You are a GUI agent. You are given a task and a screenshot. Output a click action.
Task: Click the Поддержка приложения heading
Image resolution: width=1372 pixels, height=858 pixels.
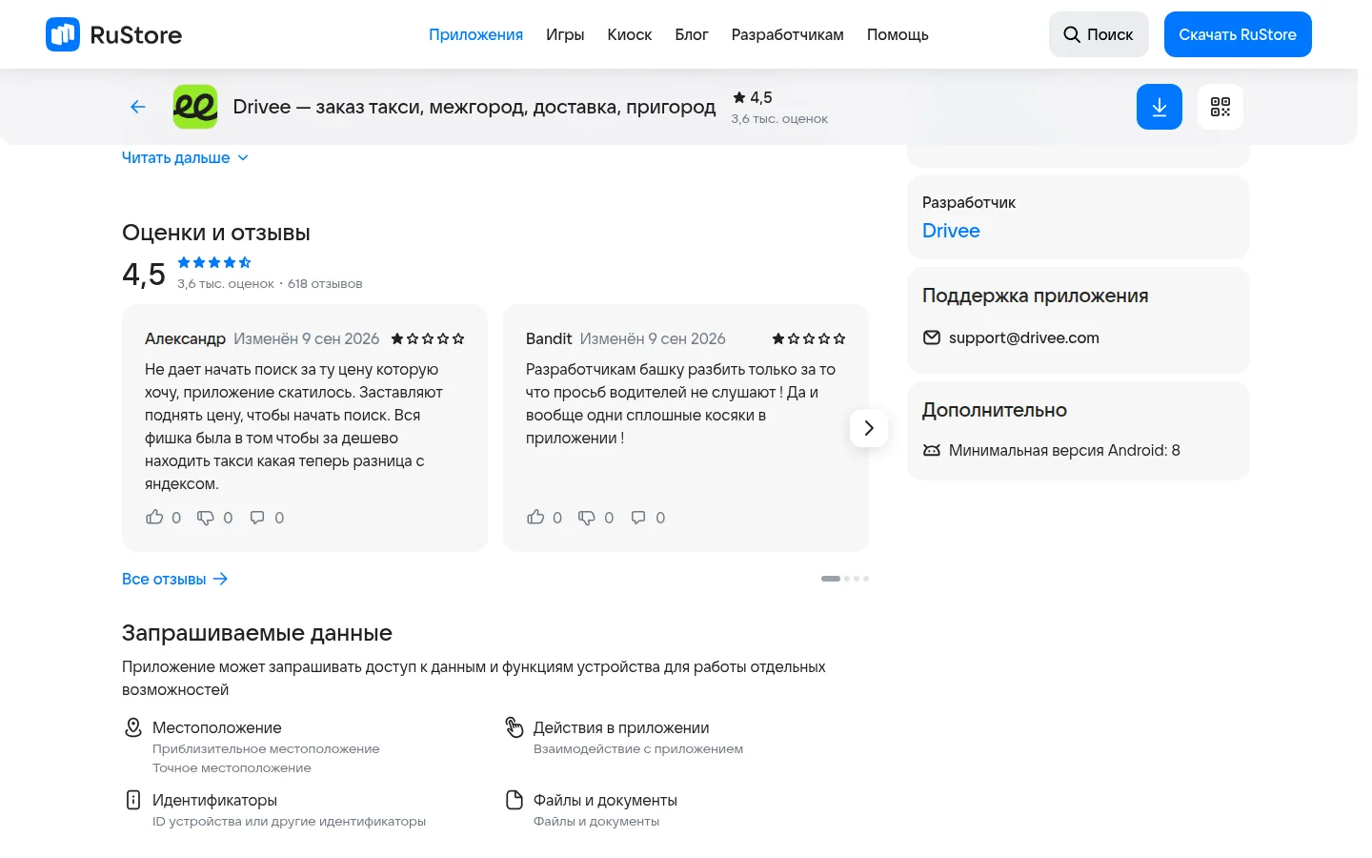(x=1035, y=296)
